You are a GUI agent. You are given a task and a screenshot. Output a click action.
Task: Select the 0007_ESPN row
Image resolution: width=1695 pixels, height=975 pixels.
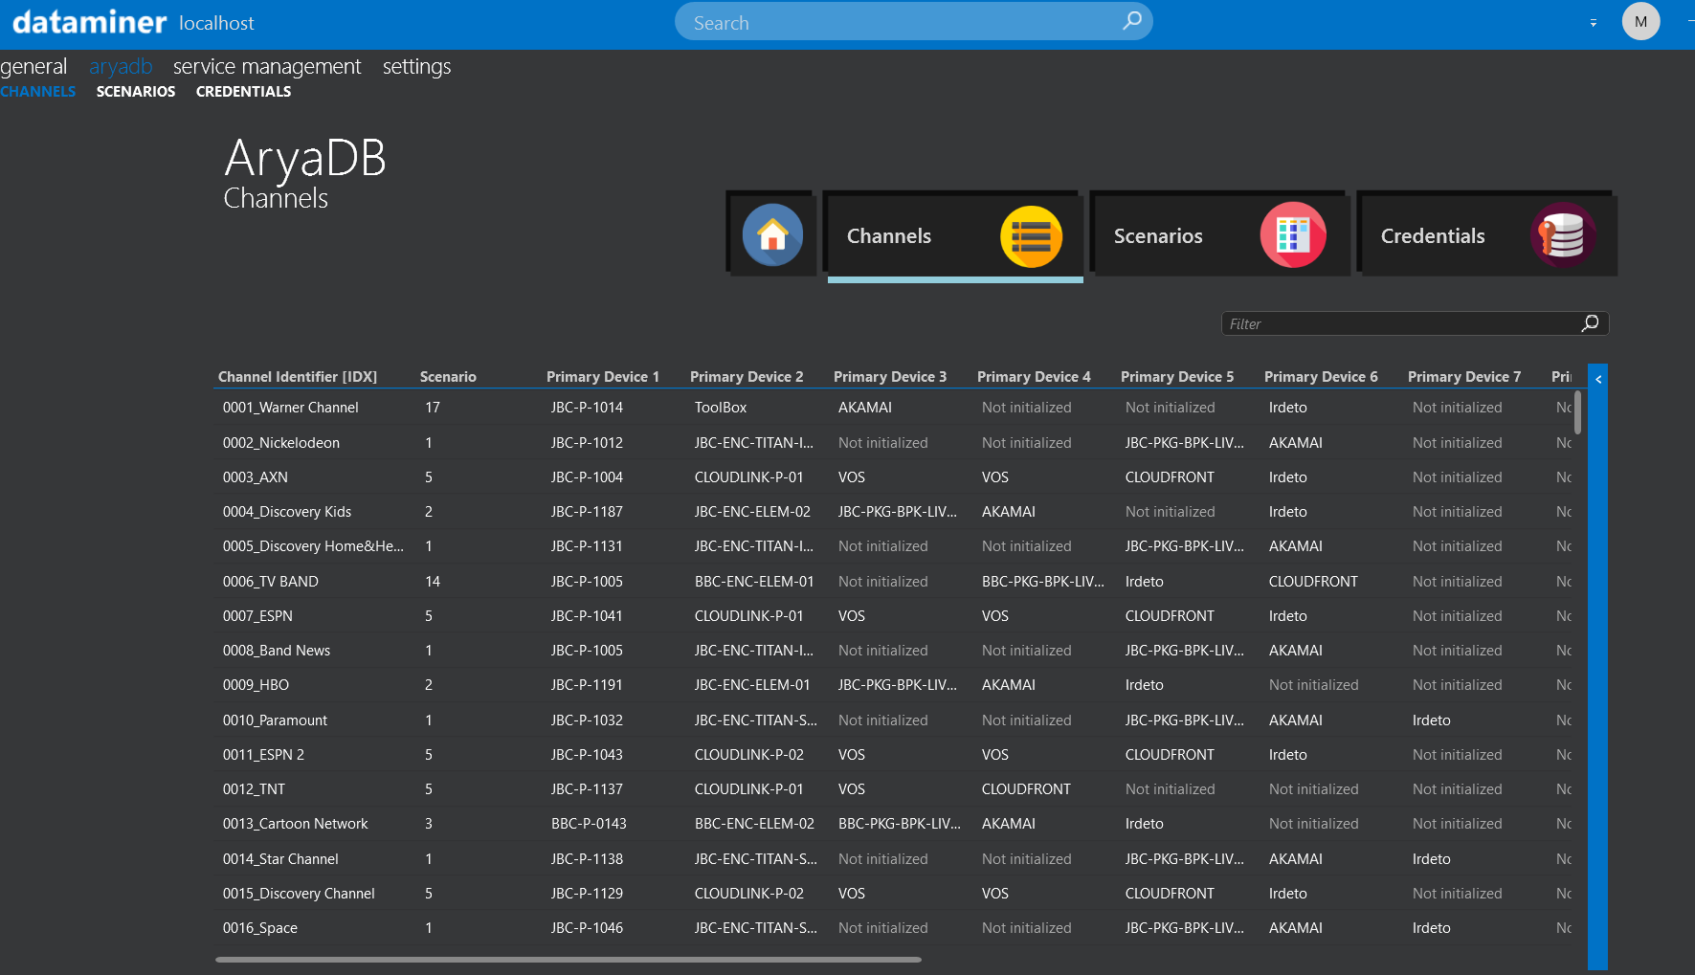(894, 616)
